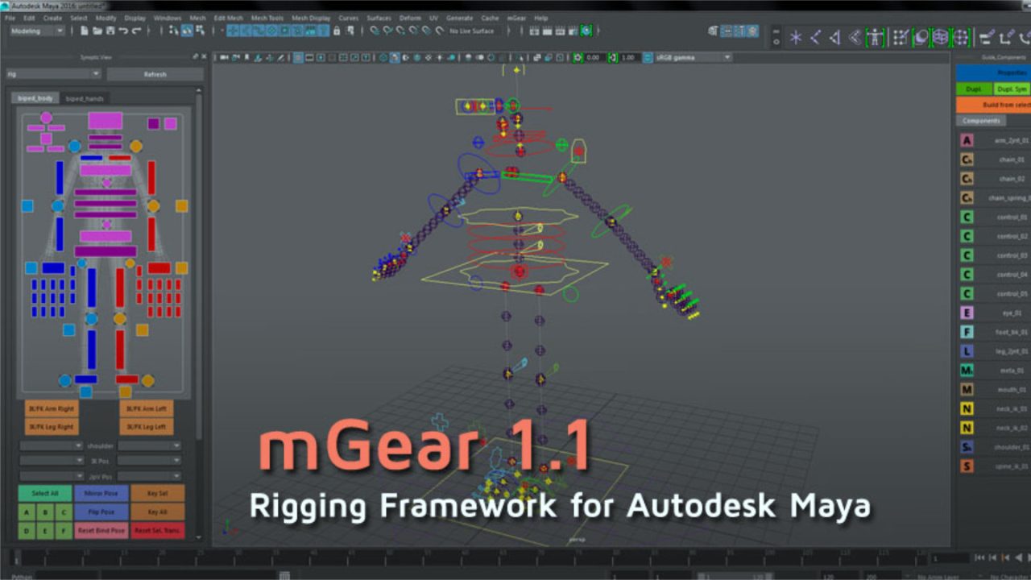Select the joint tool asterisk shelf icon
The width and height of the screenshot is (1031, 580).
point(796,37)
